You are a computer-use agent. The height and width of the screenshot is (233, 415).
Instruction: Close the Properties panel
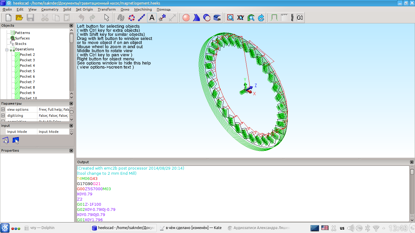(71, 151)
